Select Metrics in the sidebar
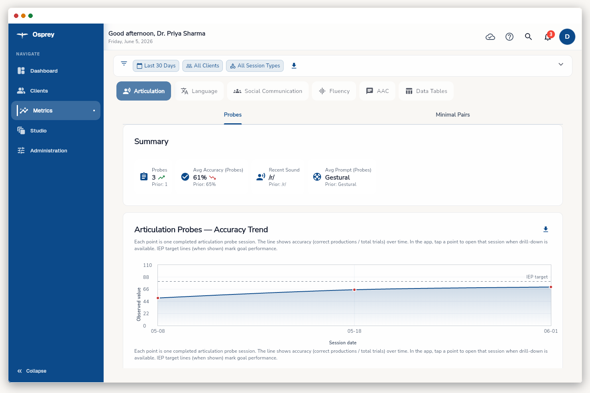Screen dimensions: 590x393 coord(56,111)
